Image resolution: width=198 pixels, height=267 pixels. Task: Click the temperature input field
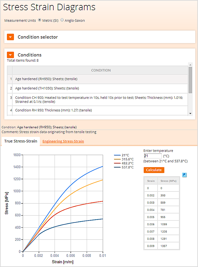(153, 156)
